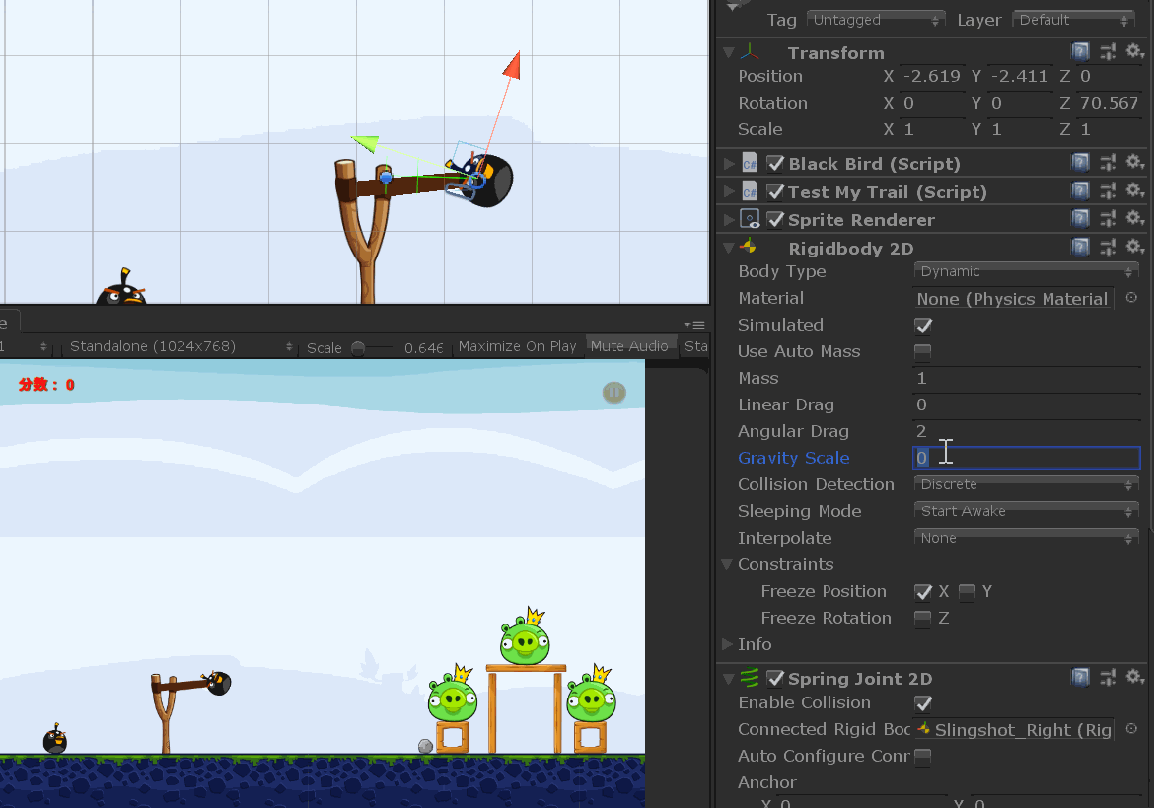Disable the Spring Joint 2D component checkbox
This screenshot has width=1154, height=808.
coord(775,678)
